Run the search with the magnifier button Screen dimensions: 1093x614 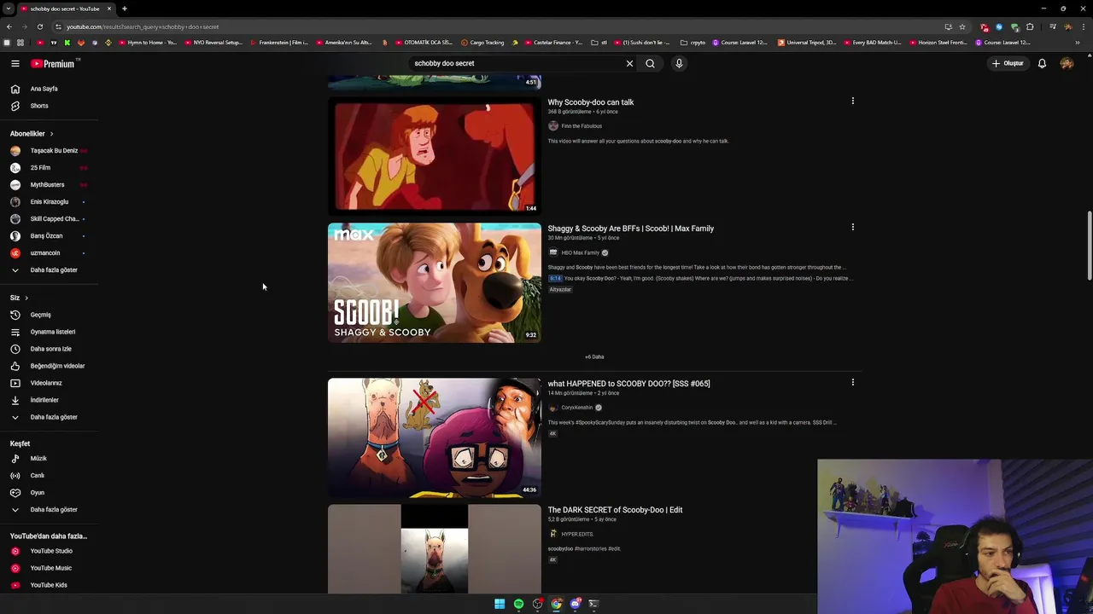(x=650, y=63)
